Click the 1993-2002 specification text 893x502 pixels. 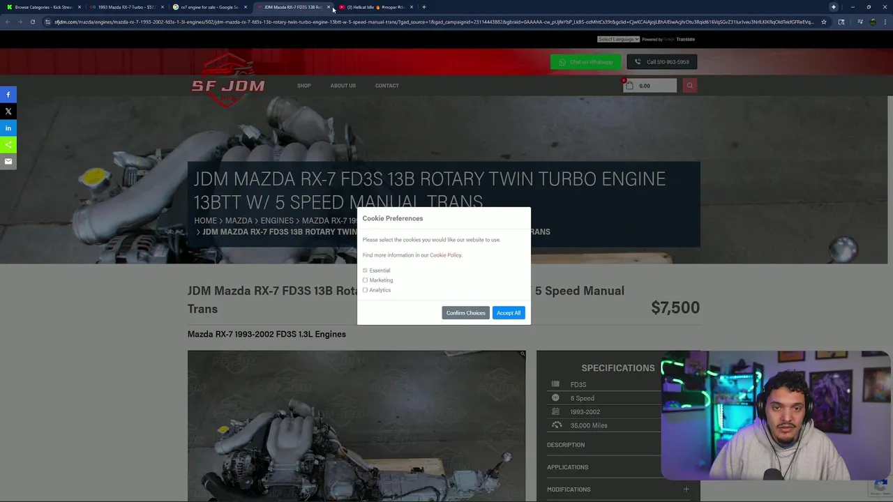point(585,412)
